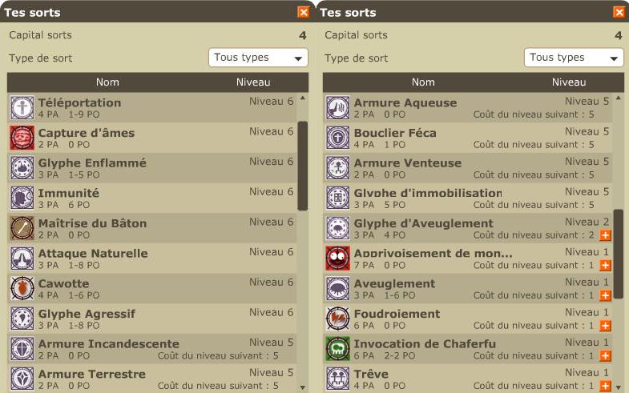Level up Trêve with plus button
Screen dimensions: 629x393
point(605,386)
